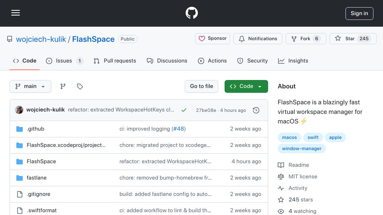The height and width of the screenshot is (215, 383).
Task: Click the Public visibility label
Action: pyautogui.click(x=128, y=39)
